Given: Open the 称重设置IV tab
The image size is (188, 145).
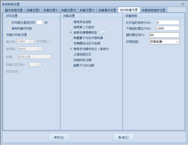Looking at the screenshot, I should pyautogui.click(x=87, y=10).
